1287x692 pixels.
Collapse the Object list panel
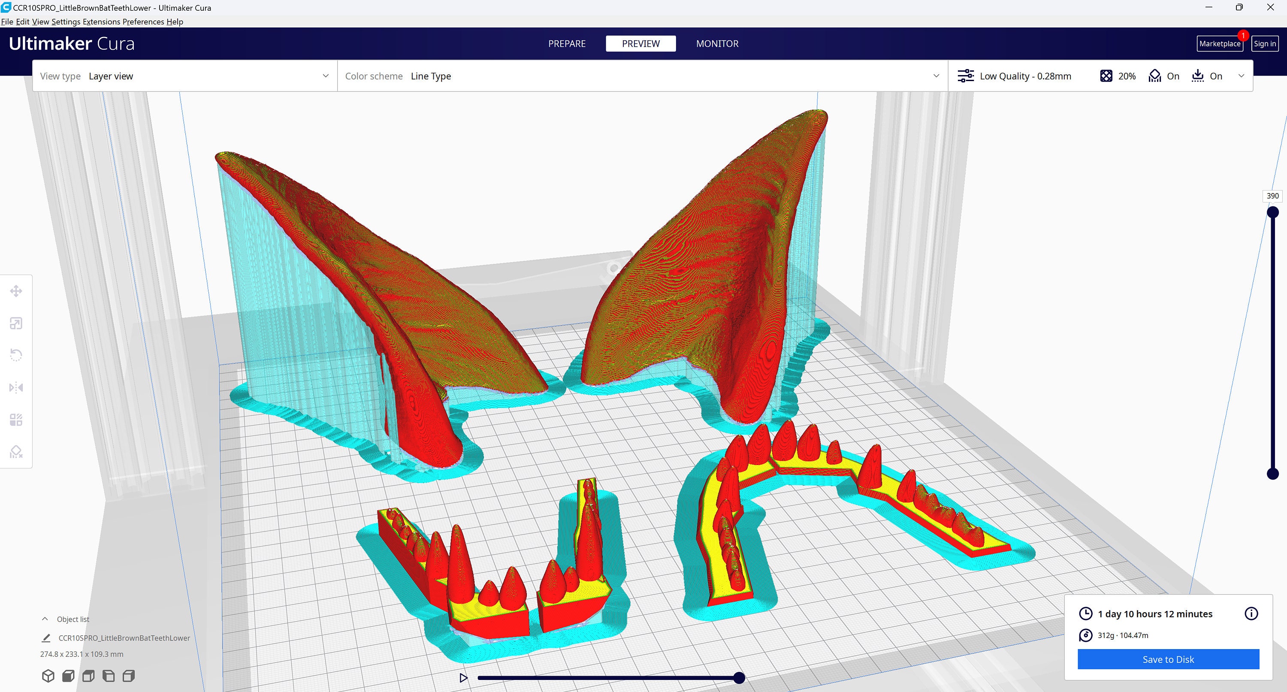click(45, 619)
